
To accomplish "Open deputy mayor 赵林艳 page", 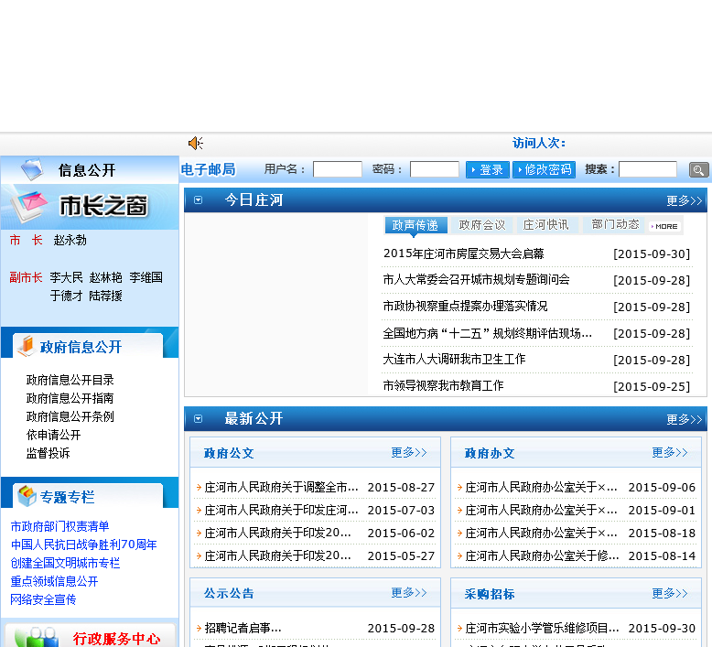I will coord(106,277).
